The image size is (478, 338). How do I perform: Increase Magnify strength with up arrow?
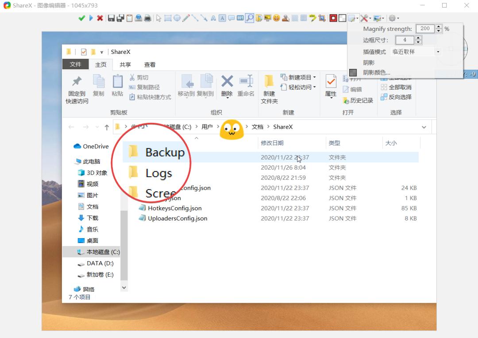(439, 27)
